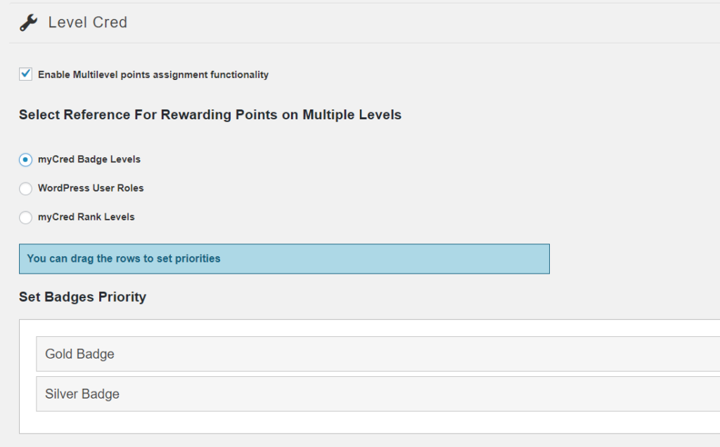This screenshot has height=447, width=720.
Task: Click the myCred Badge Levels label text
Action: click(89, 159)
